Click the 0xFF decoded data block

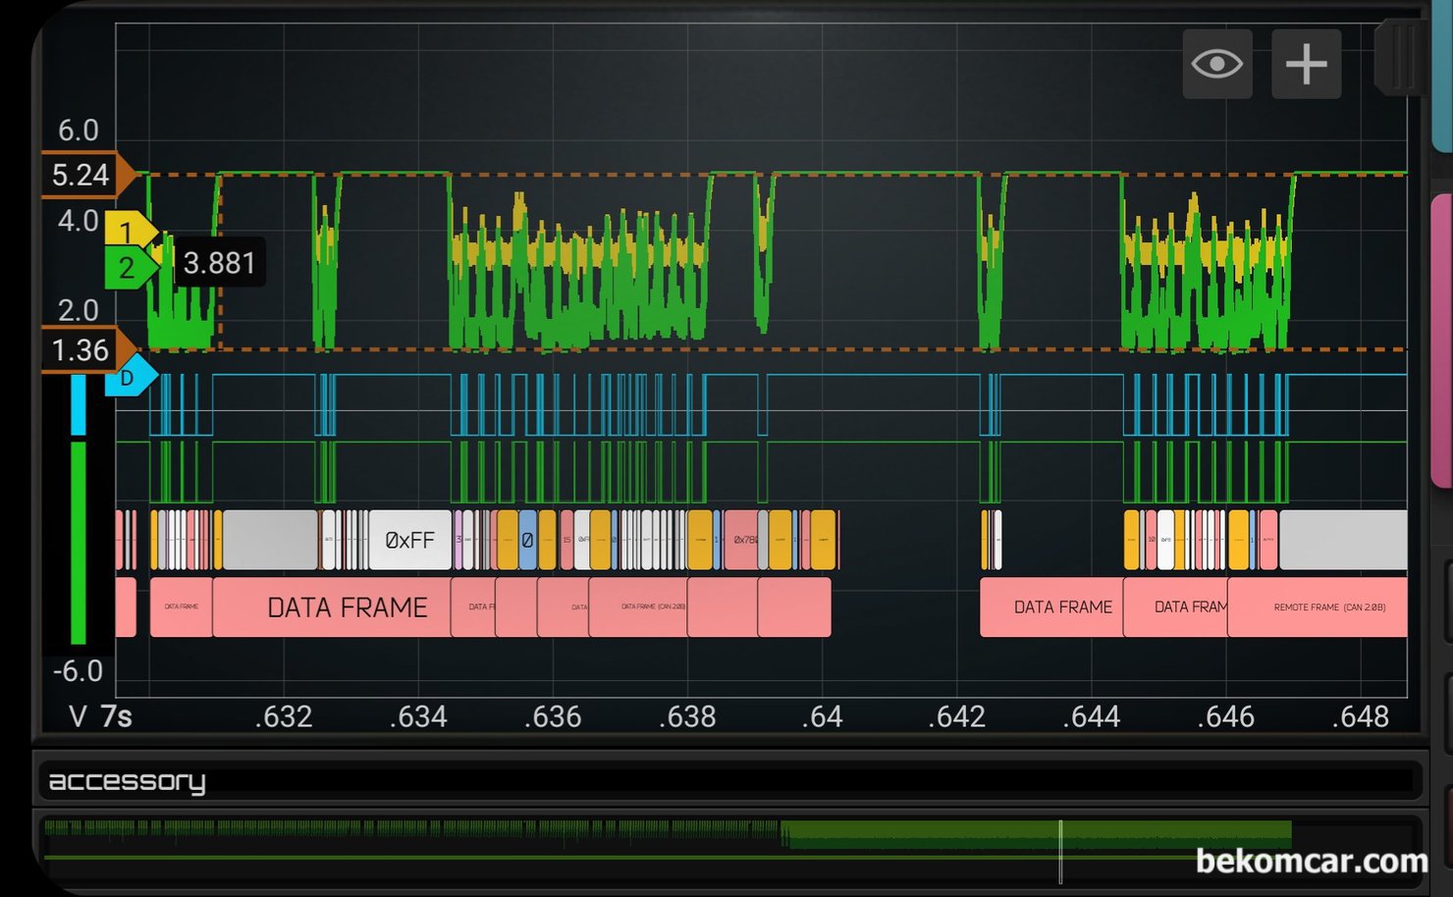click(x=409, y=540)
